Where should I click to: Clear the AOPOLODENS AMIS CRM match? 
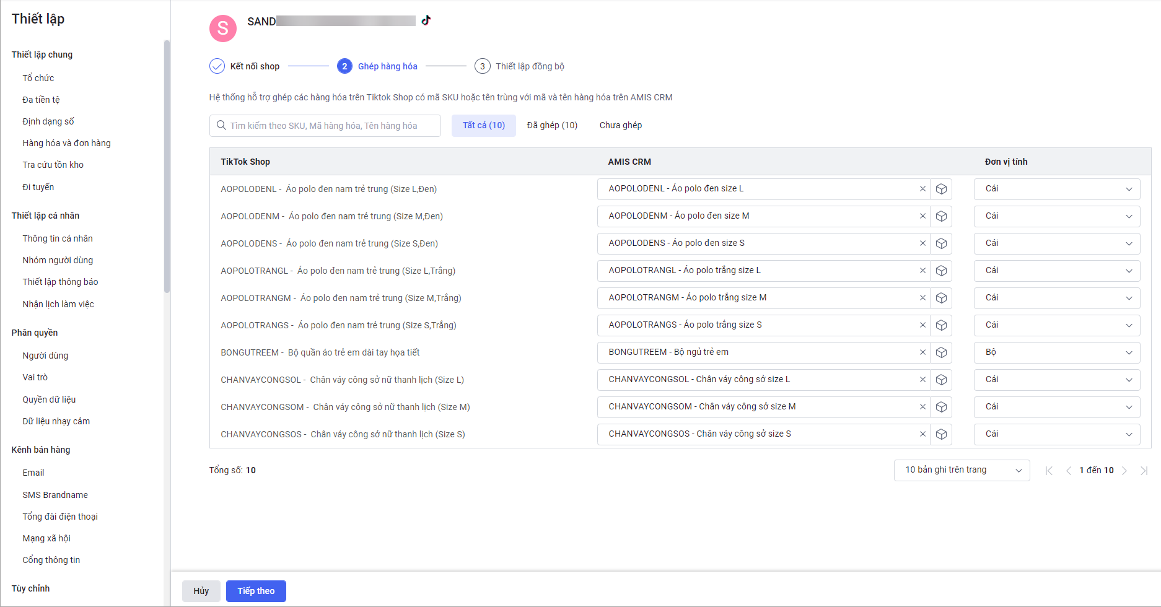click(x=922, y=243)
